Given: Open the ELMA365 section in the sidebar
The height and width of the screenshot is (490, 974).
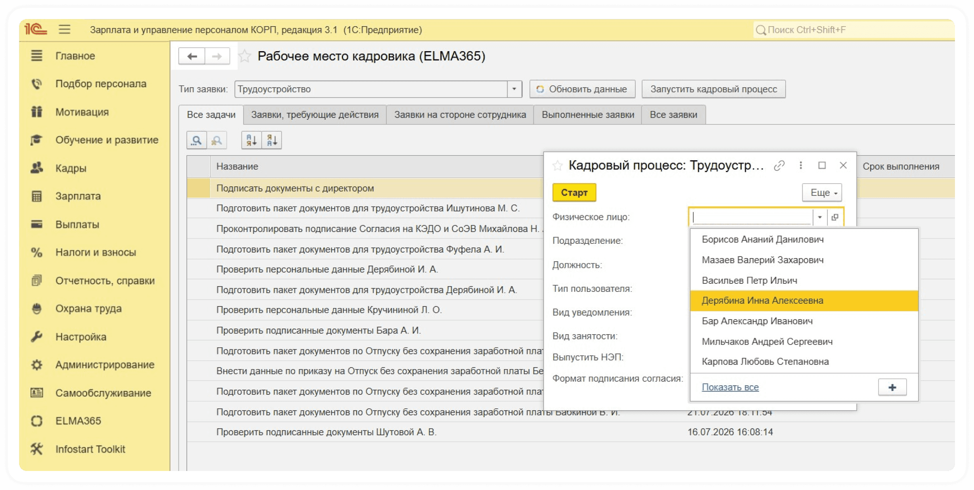Looking at the screenshot, I should tap(78, 421).
